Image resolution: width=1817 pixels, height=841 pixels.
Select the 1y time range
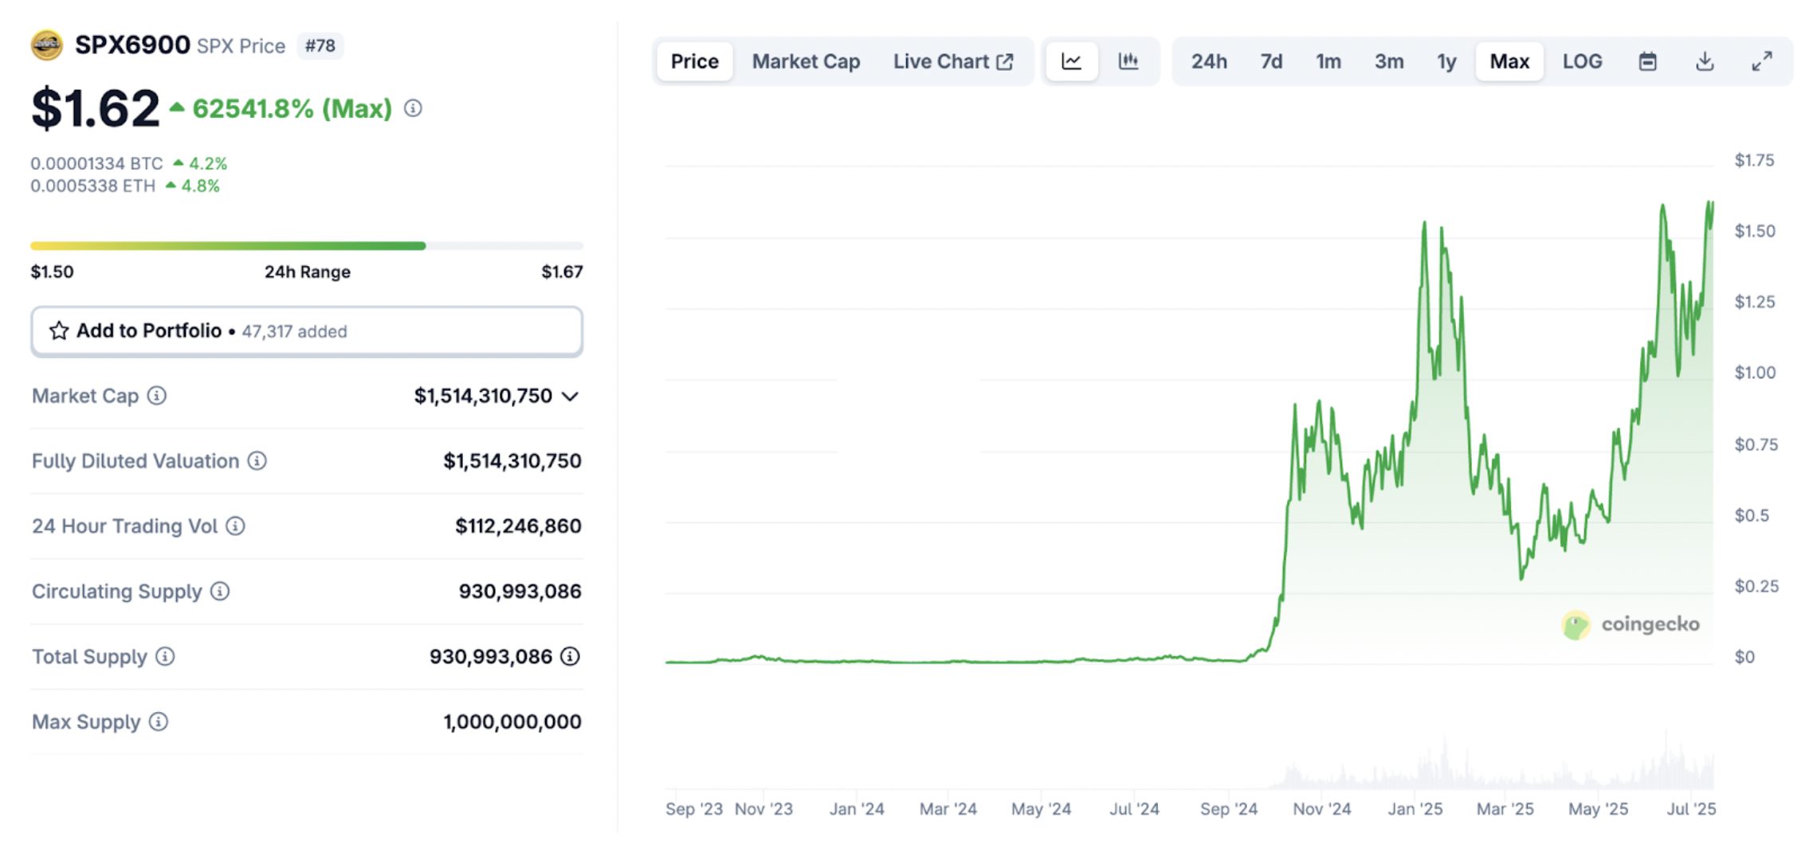[1446, 61]
